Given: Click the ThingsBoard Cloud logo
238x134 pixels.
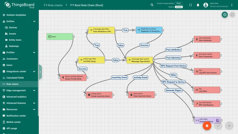Looking at the screenshot, I should [x=19, y=5].
